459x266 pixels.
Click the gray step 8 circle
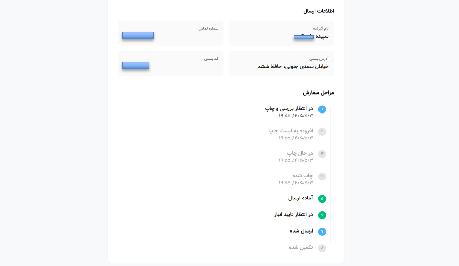tap(322, 248)
